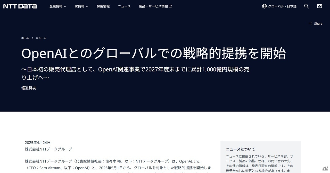Go to ホーム breadcrumb link
Image resolution: width=330 pixels, height=173 pixels.
(x=25, y=38)
